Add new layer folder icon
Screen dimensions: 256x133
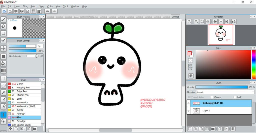click(x=213, y=129)
